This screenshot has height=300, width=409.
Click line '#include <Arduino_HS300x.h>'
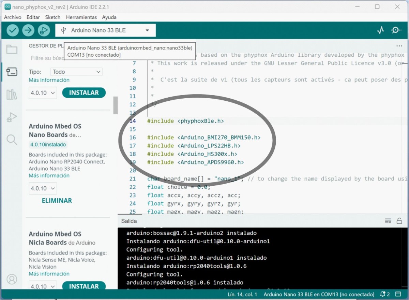[x=192, y=154]
